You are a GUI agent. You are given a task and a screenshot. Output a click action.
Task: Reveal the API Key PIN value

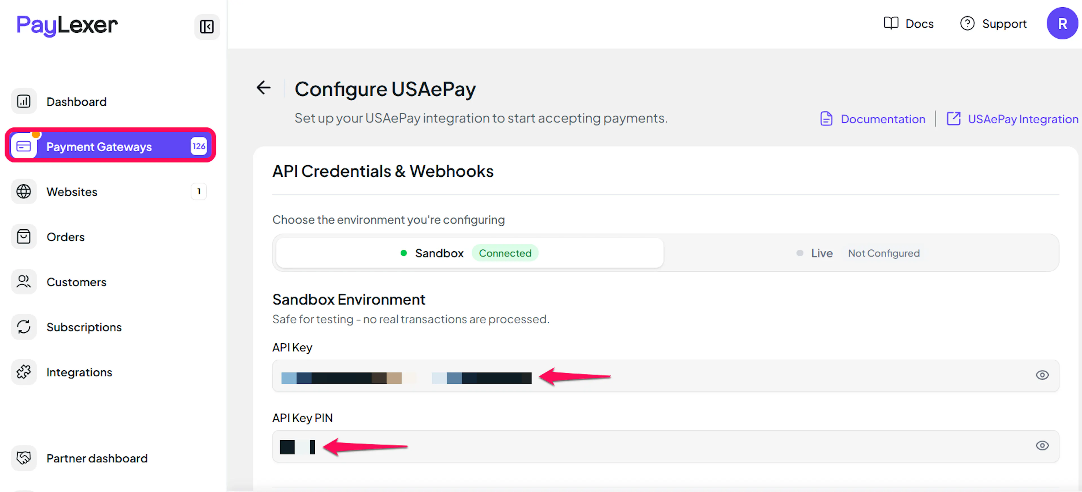(x=1042, y=446)
